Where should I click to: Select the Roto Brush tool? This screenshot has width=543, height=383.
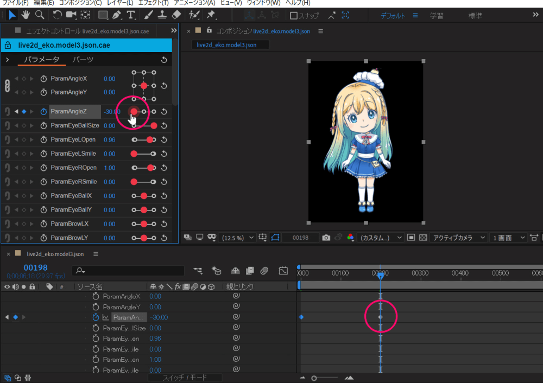click(x=194, y=15)
